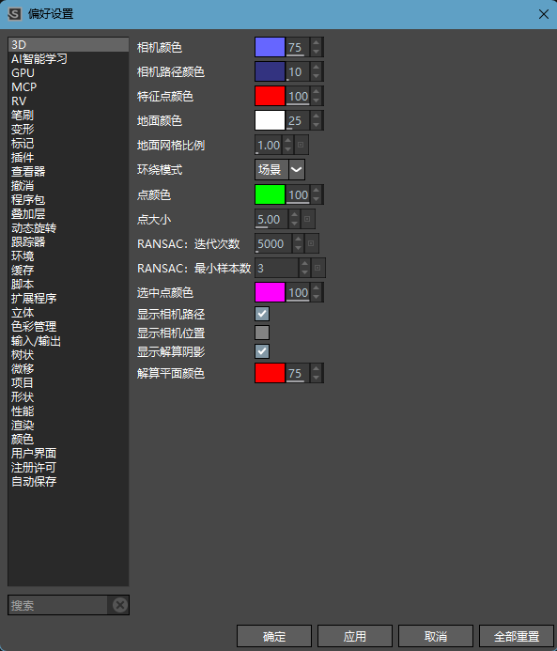The image size is (557, 651).
Task: Toggle 显示解算阴影 checkbox
Action: [262, 351]
